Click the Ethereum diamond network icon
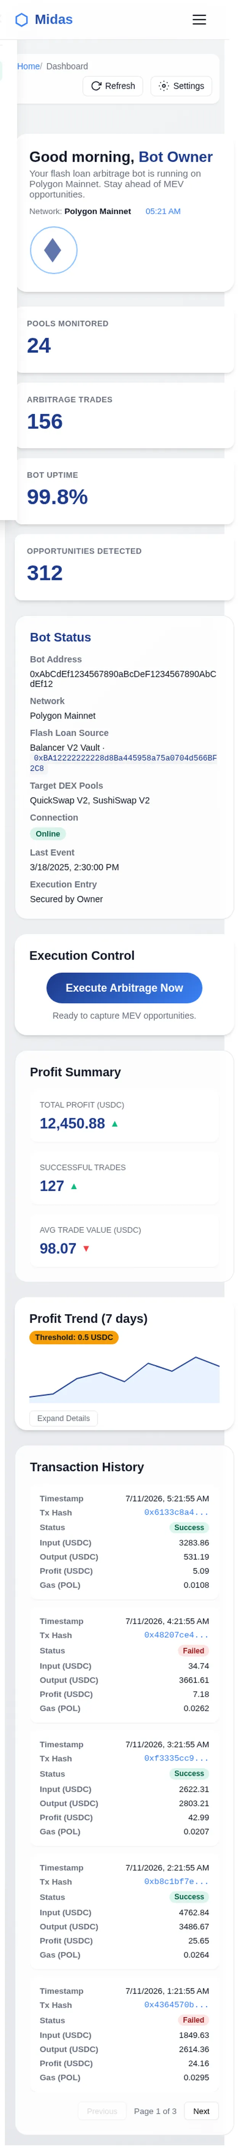 click(x=53, y=250)
